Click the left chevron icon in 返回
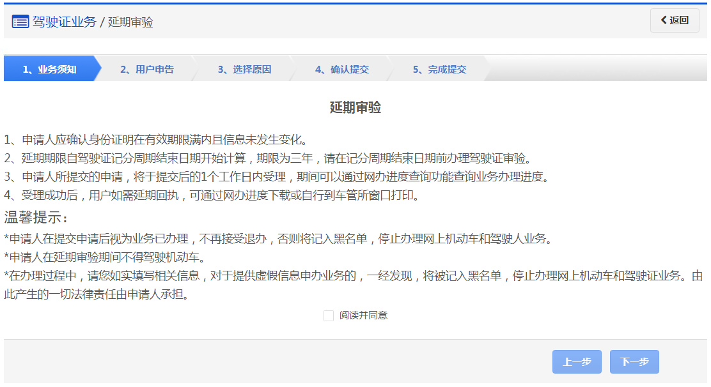Viewport: 711px width, 387px height. point(664,20)
